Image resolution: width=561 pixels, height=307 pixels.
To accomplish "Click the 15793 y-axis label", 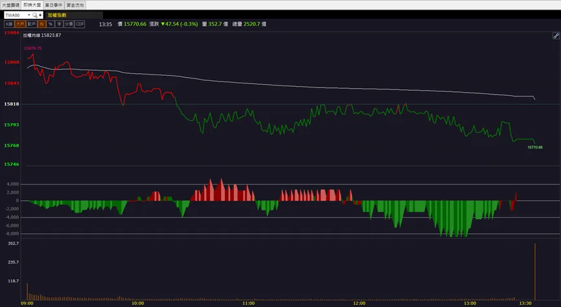I will click(x=12, y=125).
